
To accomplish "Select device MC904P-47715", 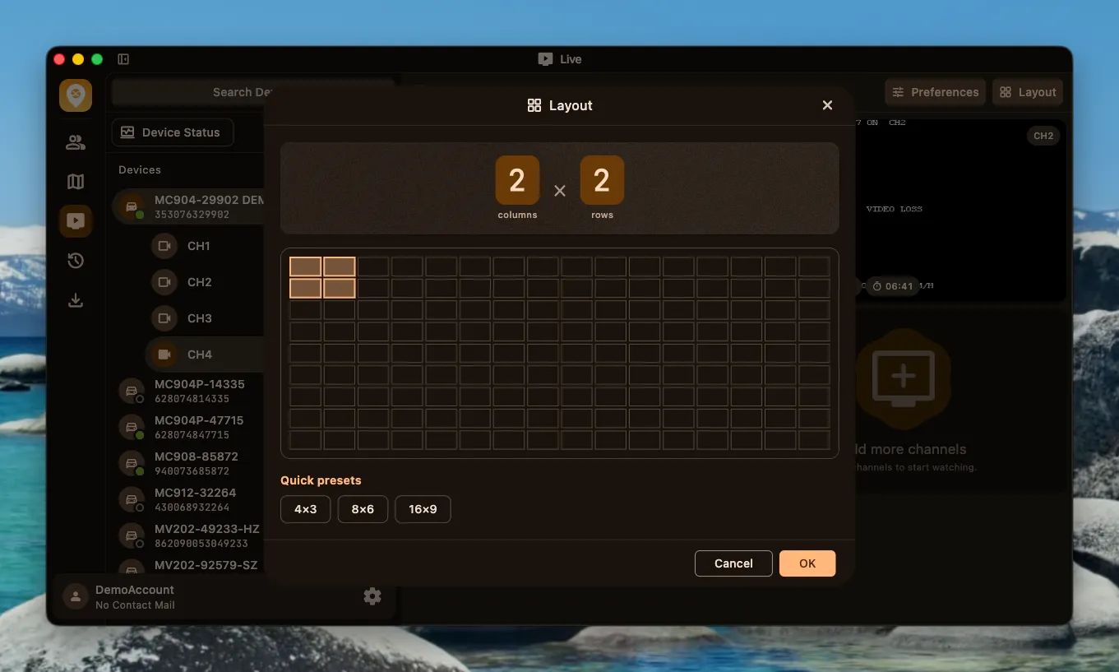I will click(188, 427).
